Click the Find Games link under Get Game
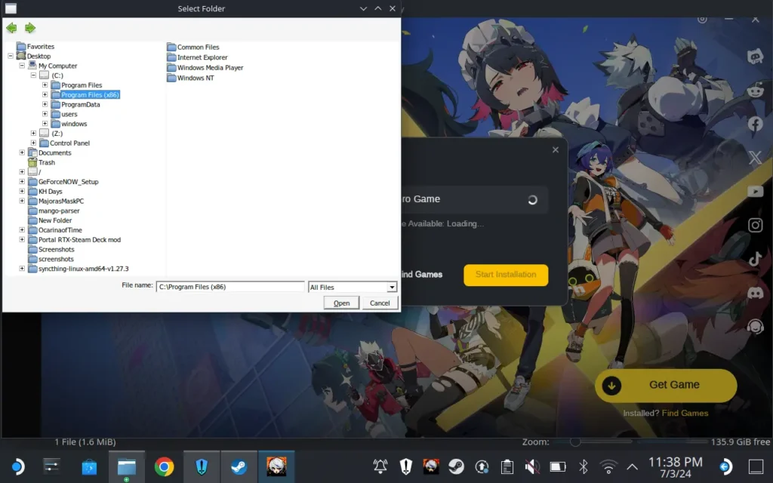The image size is (773, 483). coord(685,413)
